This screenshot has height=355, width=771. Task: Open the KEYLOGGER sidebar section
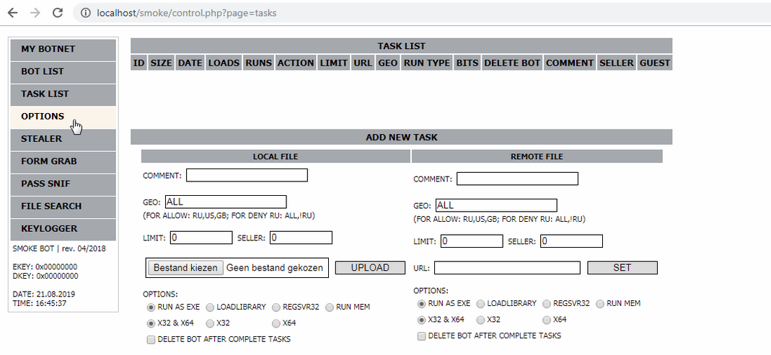(x=63, y=228)
